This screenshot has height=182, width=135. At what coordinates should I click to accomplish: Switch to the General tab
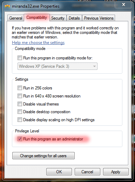(16, 18)
